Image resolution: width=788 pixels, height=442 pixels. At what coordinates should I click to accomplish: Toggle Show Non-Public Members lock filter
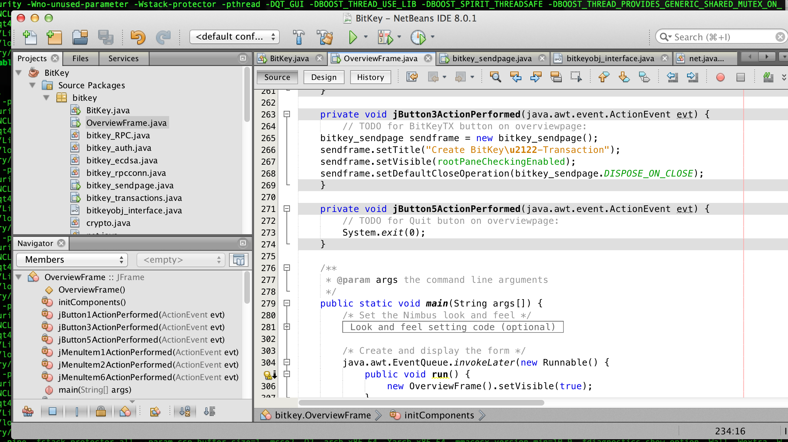101,411
